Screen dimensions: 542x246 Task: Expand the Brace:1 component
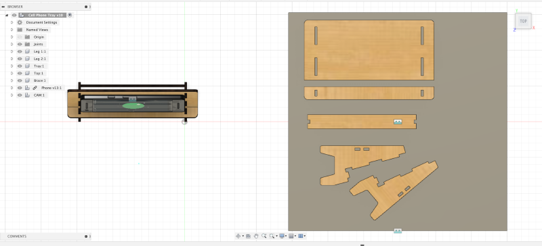[x=12, y=80]
